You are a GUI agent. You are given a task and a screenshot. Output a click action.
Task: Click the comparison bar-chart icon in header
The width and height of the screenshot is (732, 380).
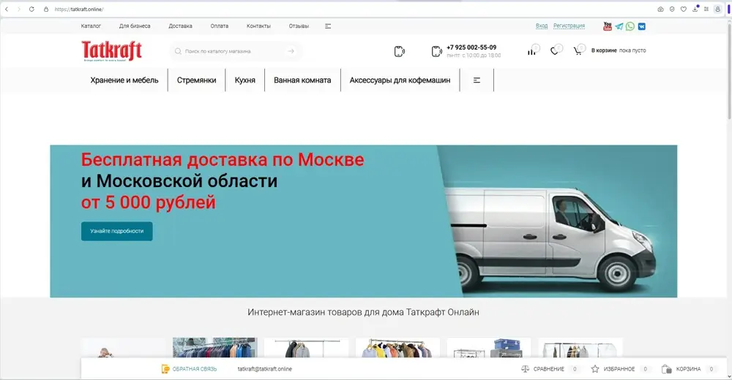tap(531, 51)
